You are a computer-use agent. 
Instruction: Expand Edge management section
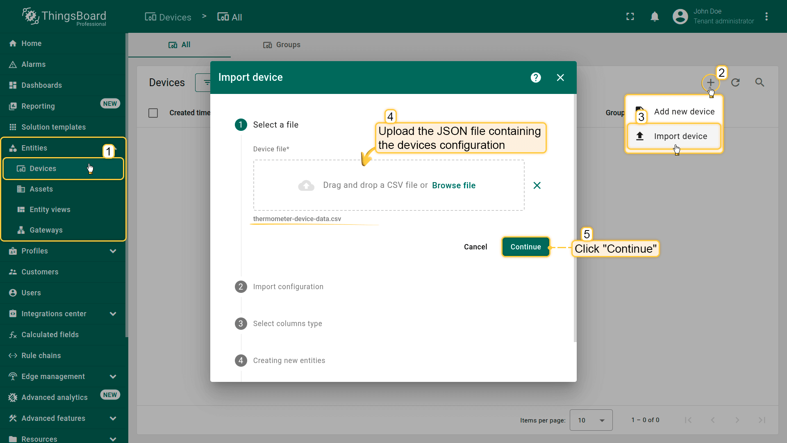tap(113, 377)
